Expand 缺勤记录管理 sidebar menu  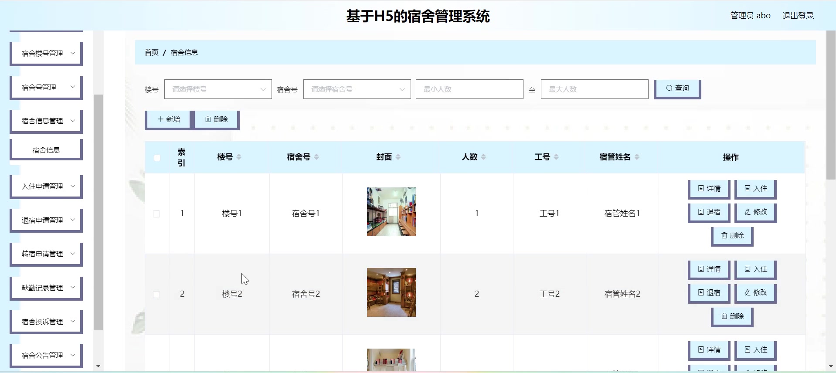click(x=46, y=288)
